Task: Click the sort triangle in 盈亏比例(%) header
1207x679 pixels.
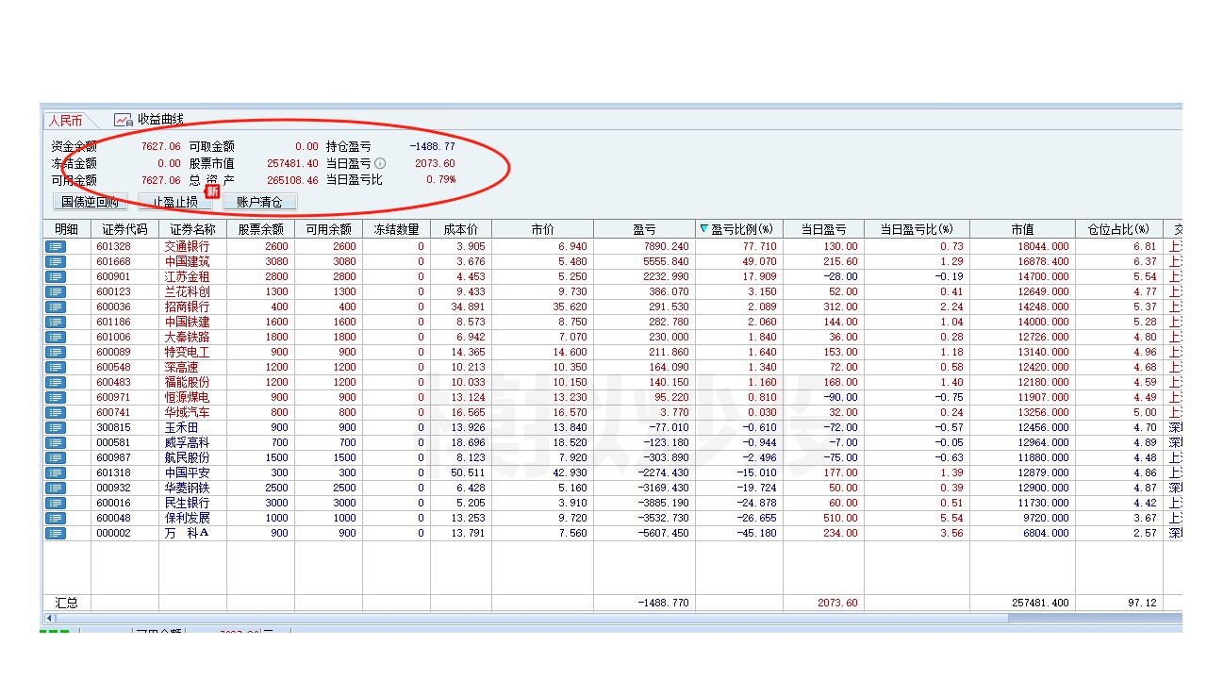Action: pos(703,228)
